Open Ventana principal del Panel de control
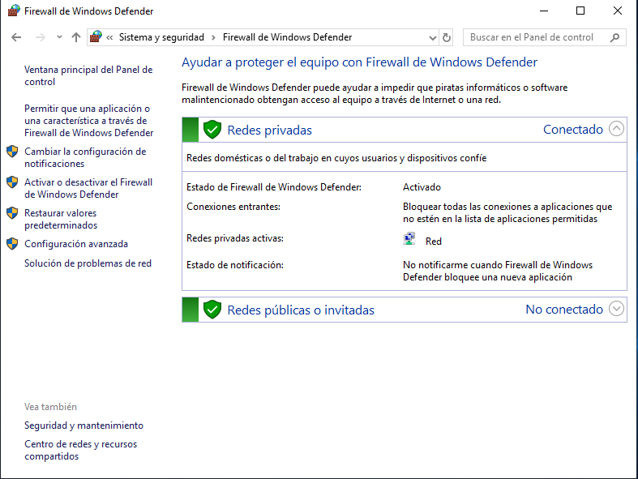 pos(88,75)
